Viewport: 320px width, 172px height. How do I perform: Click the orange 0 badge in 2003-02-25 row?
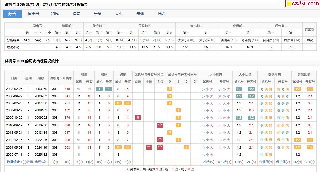[x=170, y=89]
